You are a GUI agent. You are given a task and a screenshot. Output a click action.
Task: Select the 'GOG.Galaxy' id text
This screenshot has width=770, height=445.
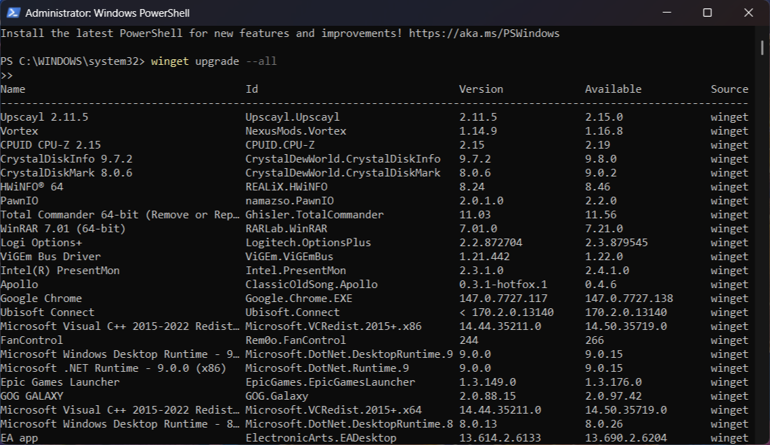(277, 396)
